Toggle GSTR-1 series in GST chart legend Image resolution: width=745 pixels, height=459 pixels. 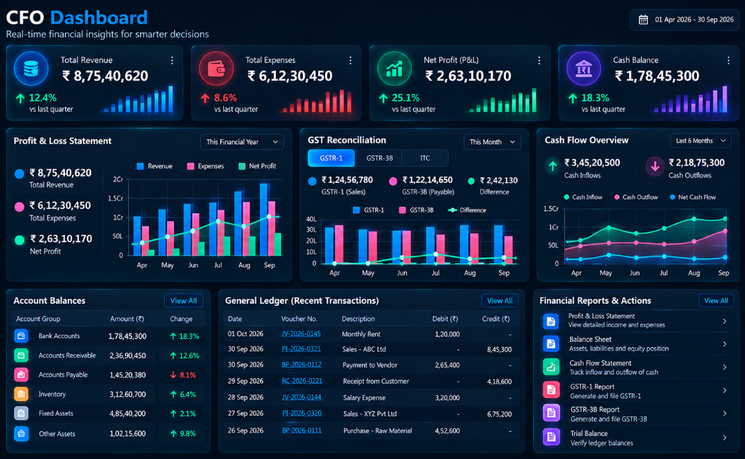pos(368,210)
